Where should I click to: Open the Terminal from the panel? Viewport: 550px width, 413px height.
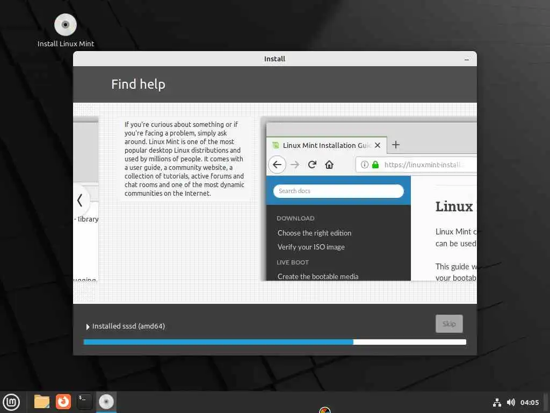point(84,402)
